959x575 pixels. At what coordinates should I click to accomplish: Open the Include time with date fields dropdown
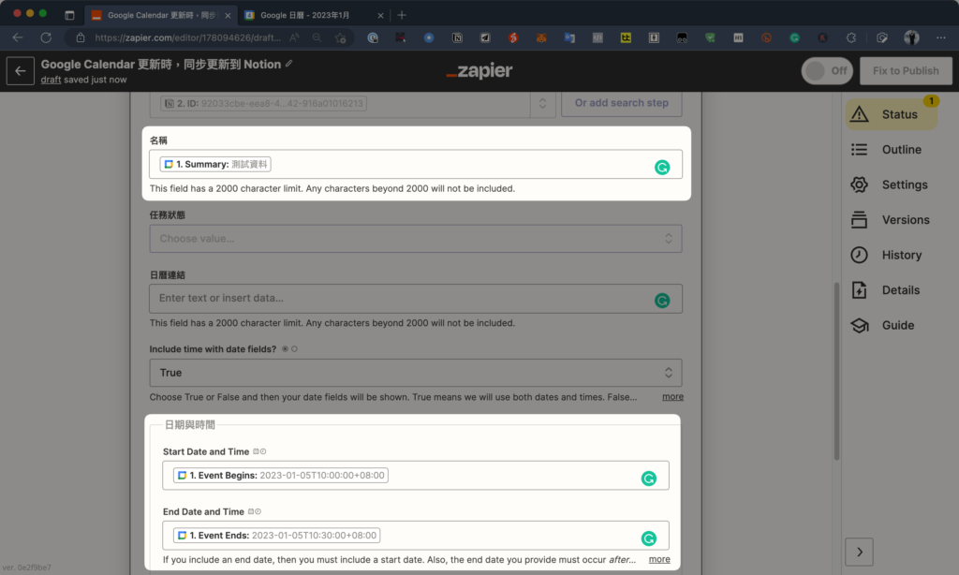[x=416, y=373]
